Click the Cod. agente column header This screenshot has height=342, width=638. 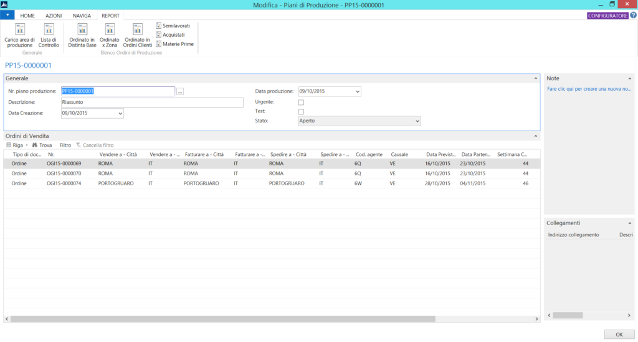[369, 154]
